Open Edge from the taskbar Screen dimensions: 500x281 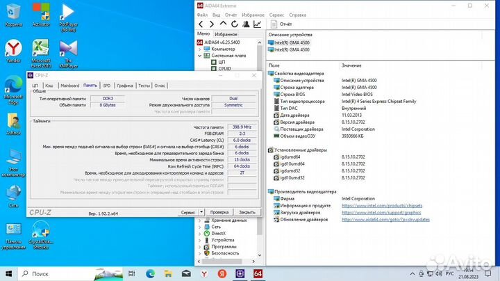click(x=150, y=273)
